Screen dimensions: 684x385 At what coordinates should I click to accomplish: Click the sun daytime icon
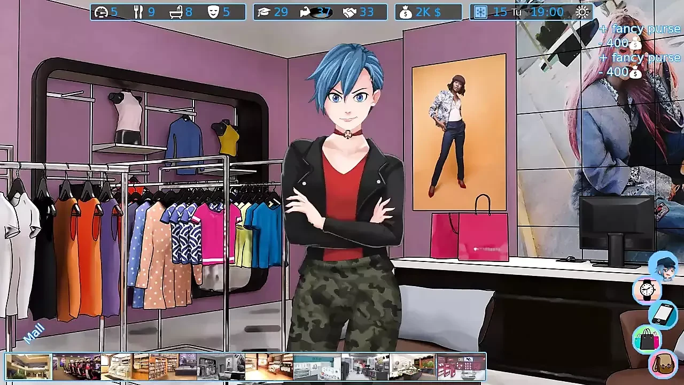pyautogui.click(x=582, y=12)
